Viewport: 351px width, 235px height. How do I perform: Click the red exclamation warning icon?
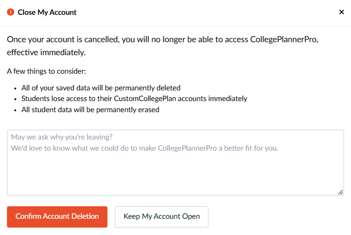(x=11, y=12)
